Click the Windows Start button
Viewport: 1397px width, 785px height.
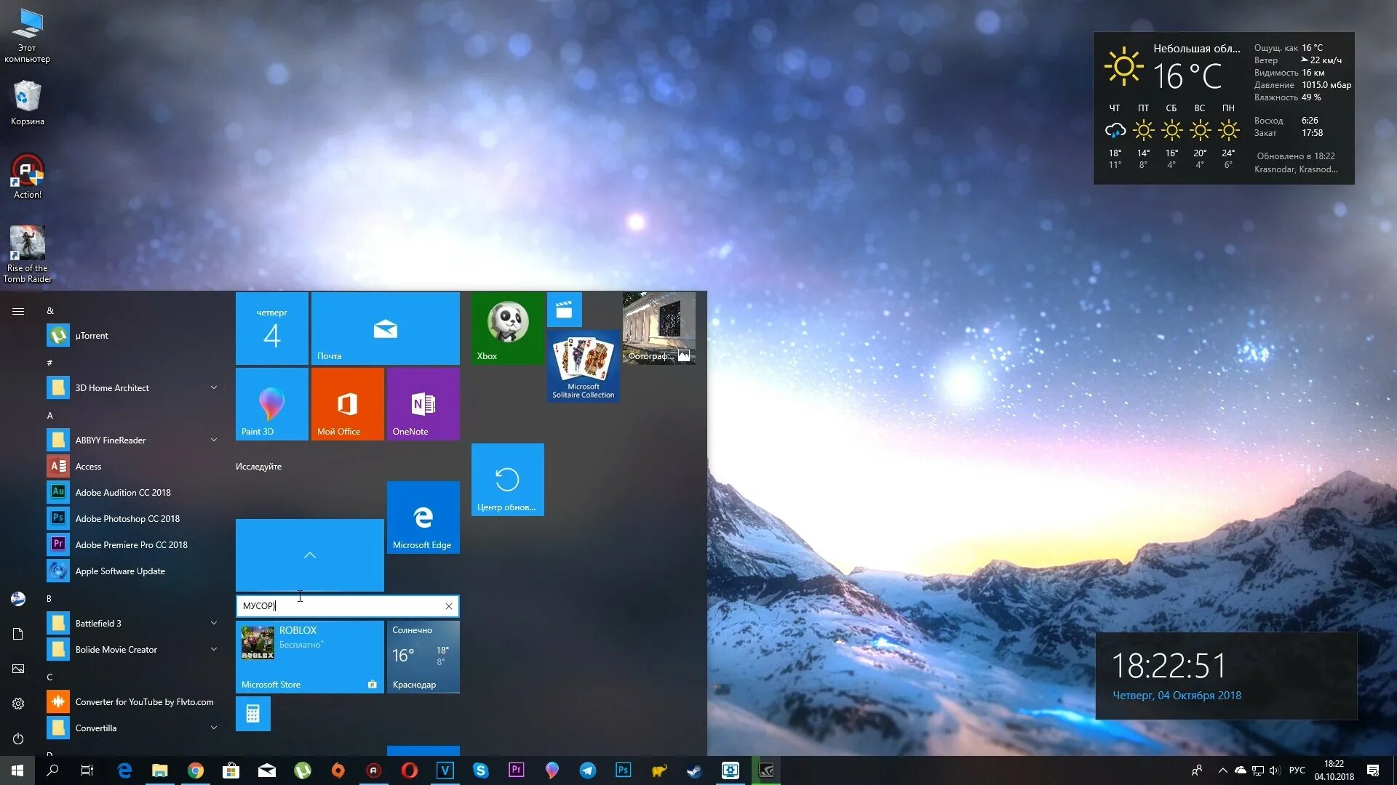[x=17, y=770]
